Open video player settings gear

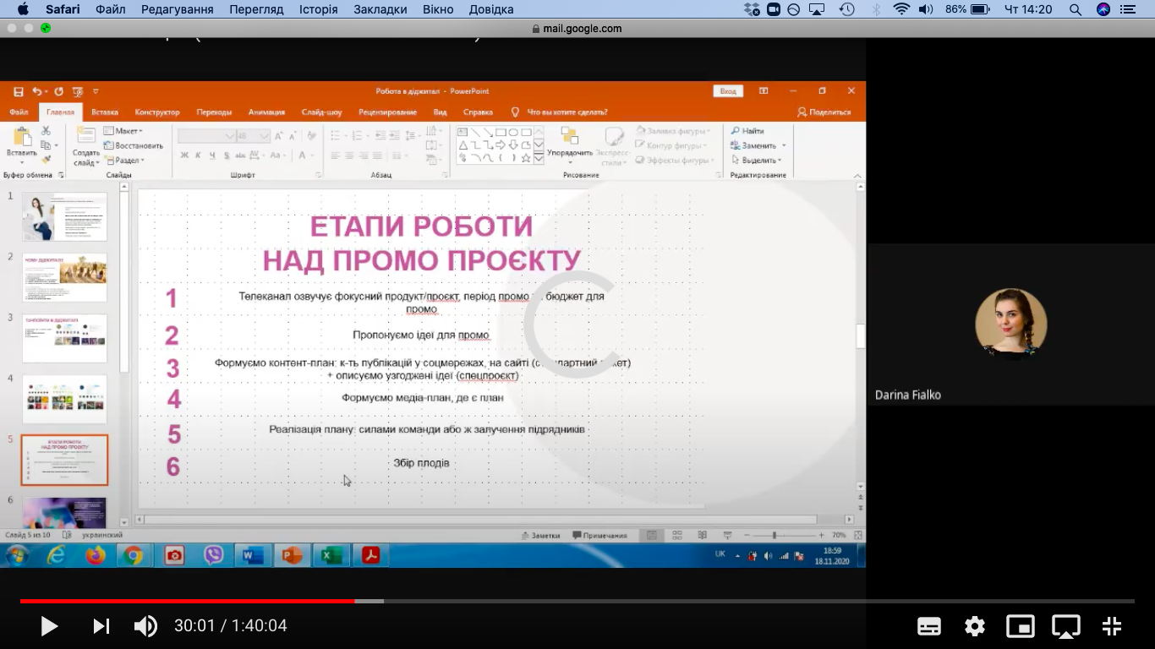(975, 626)
